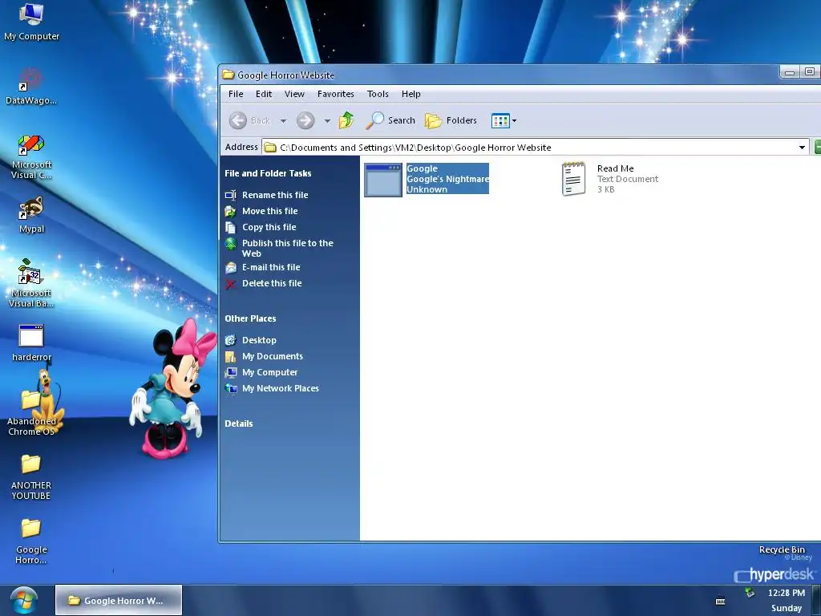Select the Google application file icon
Image resolution: width=821 pixels, height=616 pixels.
pyautogui.click(x=383, y=180)
